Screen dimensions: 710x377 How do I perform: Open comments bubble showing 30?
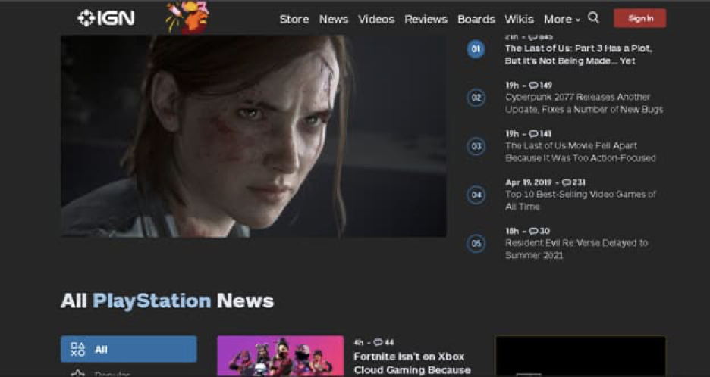[538, 231]
